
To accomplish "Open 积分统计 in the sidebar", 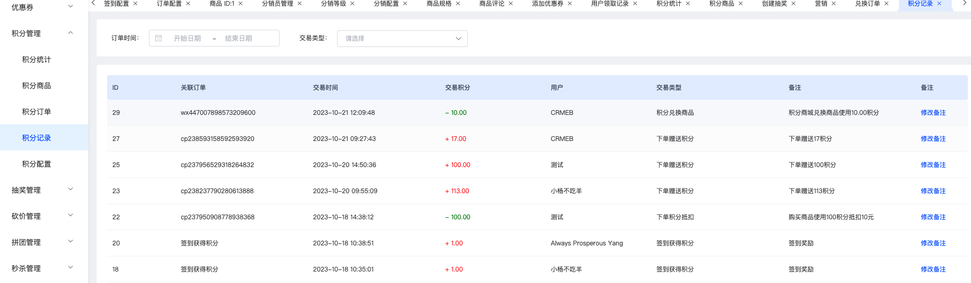I will (37, 60).
